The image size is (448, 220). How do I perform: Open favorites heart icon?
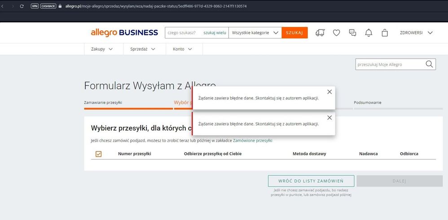(x=336, y=33)
